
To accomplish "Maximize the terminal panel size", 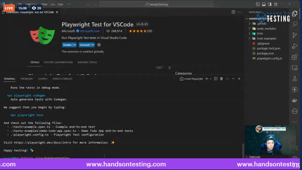I will point(233,79).
